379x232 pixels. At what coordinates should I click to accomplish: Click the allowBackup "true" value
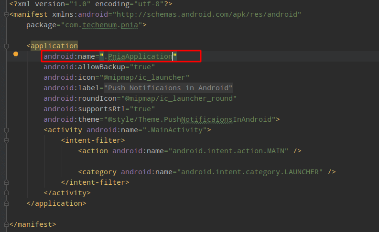(142, 67)
